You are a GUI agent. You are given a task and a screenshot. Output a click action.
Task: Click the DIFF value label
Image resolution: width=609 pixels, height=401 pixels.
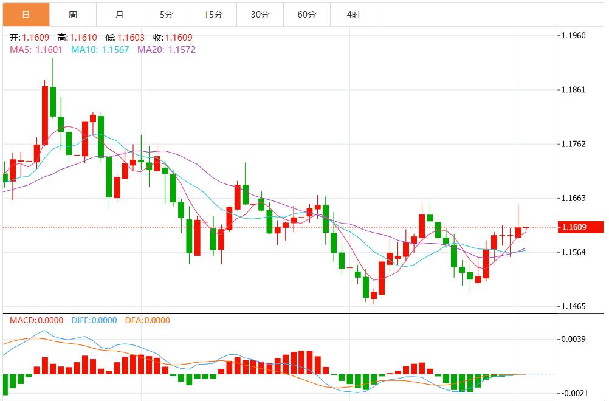pos(93,320)
